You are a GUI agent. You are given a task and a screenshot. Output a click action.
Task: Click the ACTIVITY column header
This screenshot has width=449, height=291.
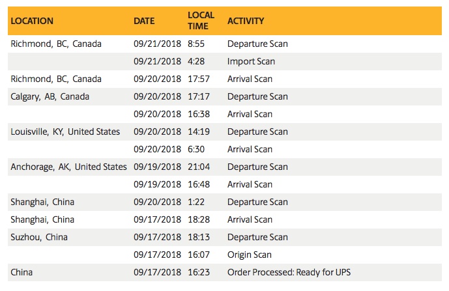coord(246,21)
